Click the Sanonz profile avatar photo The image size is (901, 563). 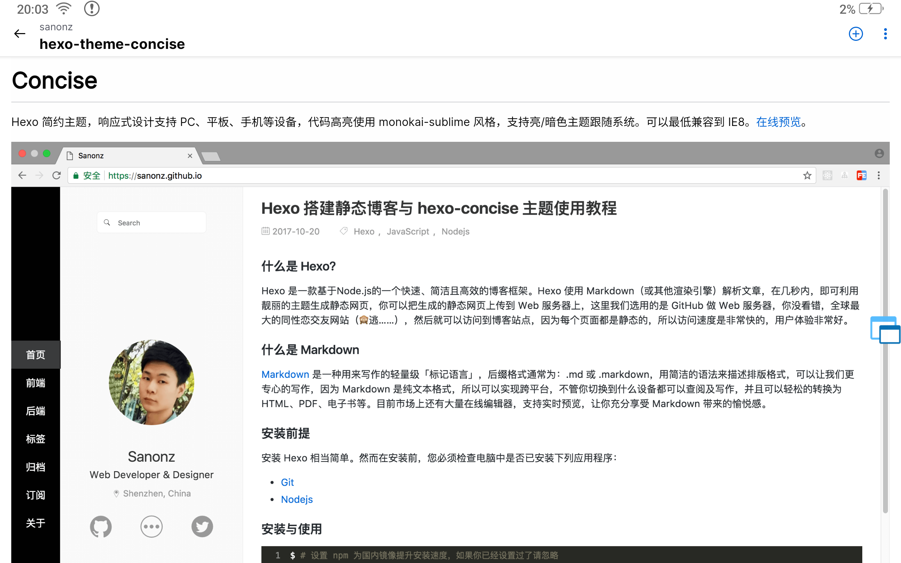point(152,382)
